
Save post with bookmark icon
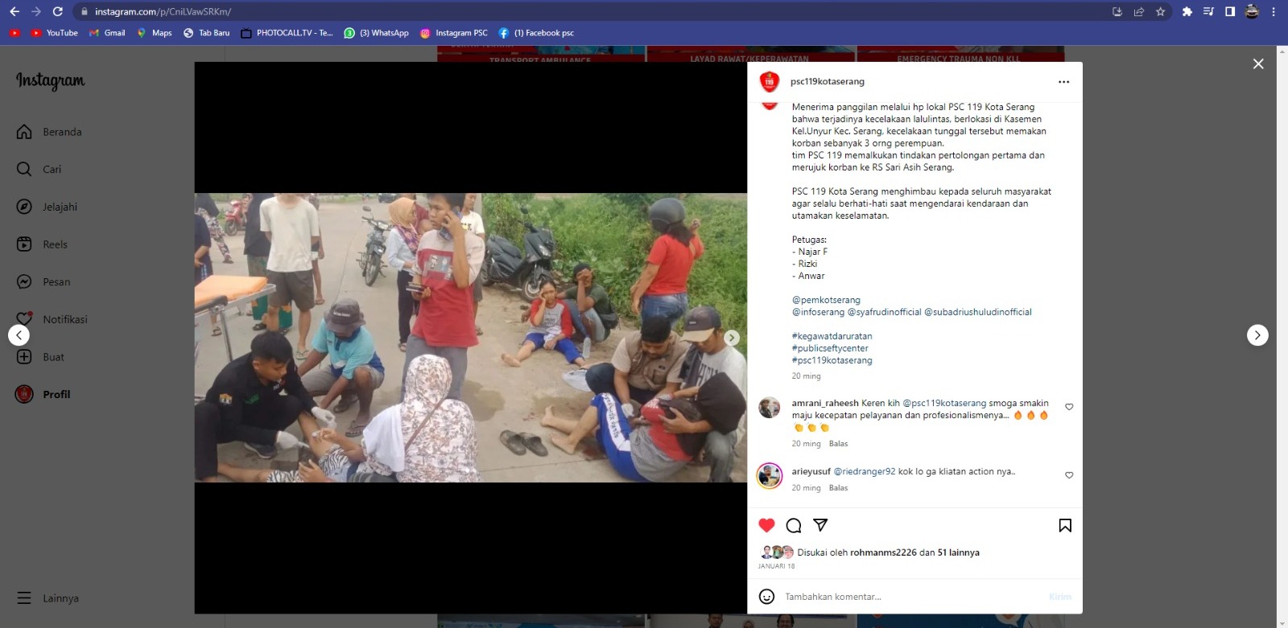click(1065, 525)
